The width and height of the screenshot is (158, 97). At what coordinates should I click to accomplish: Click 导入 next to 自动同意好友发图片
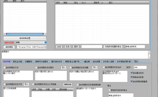pos(64,67)
